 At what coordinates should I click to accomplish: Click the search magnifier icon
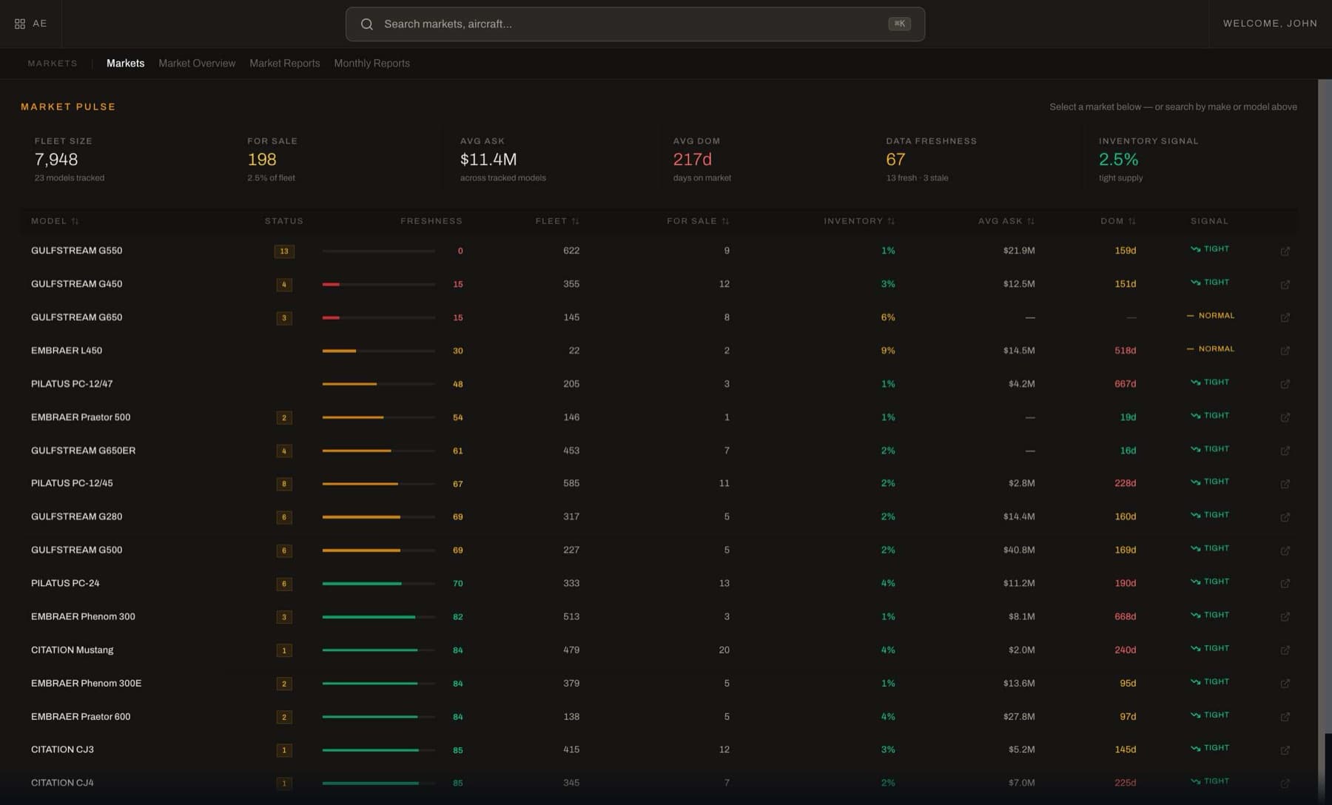point(366,24)
